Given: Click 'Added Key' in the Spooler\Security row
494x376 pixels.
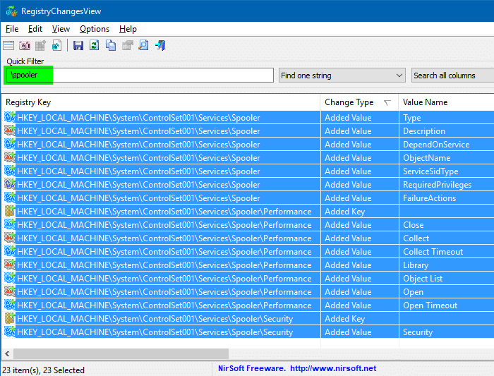Looking at the screenshot, I should [x=344, y=319].
